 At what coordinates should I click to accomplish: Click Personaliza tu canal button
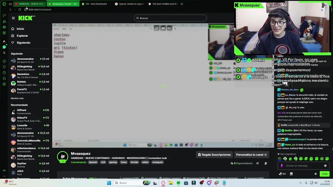point(252,155)
